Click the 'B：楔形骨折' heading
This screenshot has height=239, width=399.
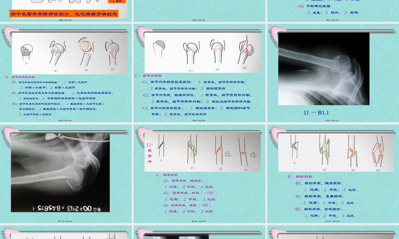(x=300, y=176)
